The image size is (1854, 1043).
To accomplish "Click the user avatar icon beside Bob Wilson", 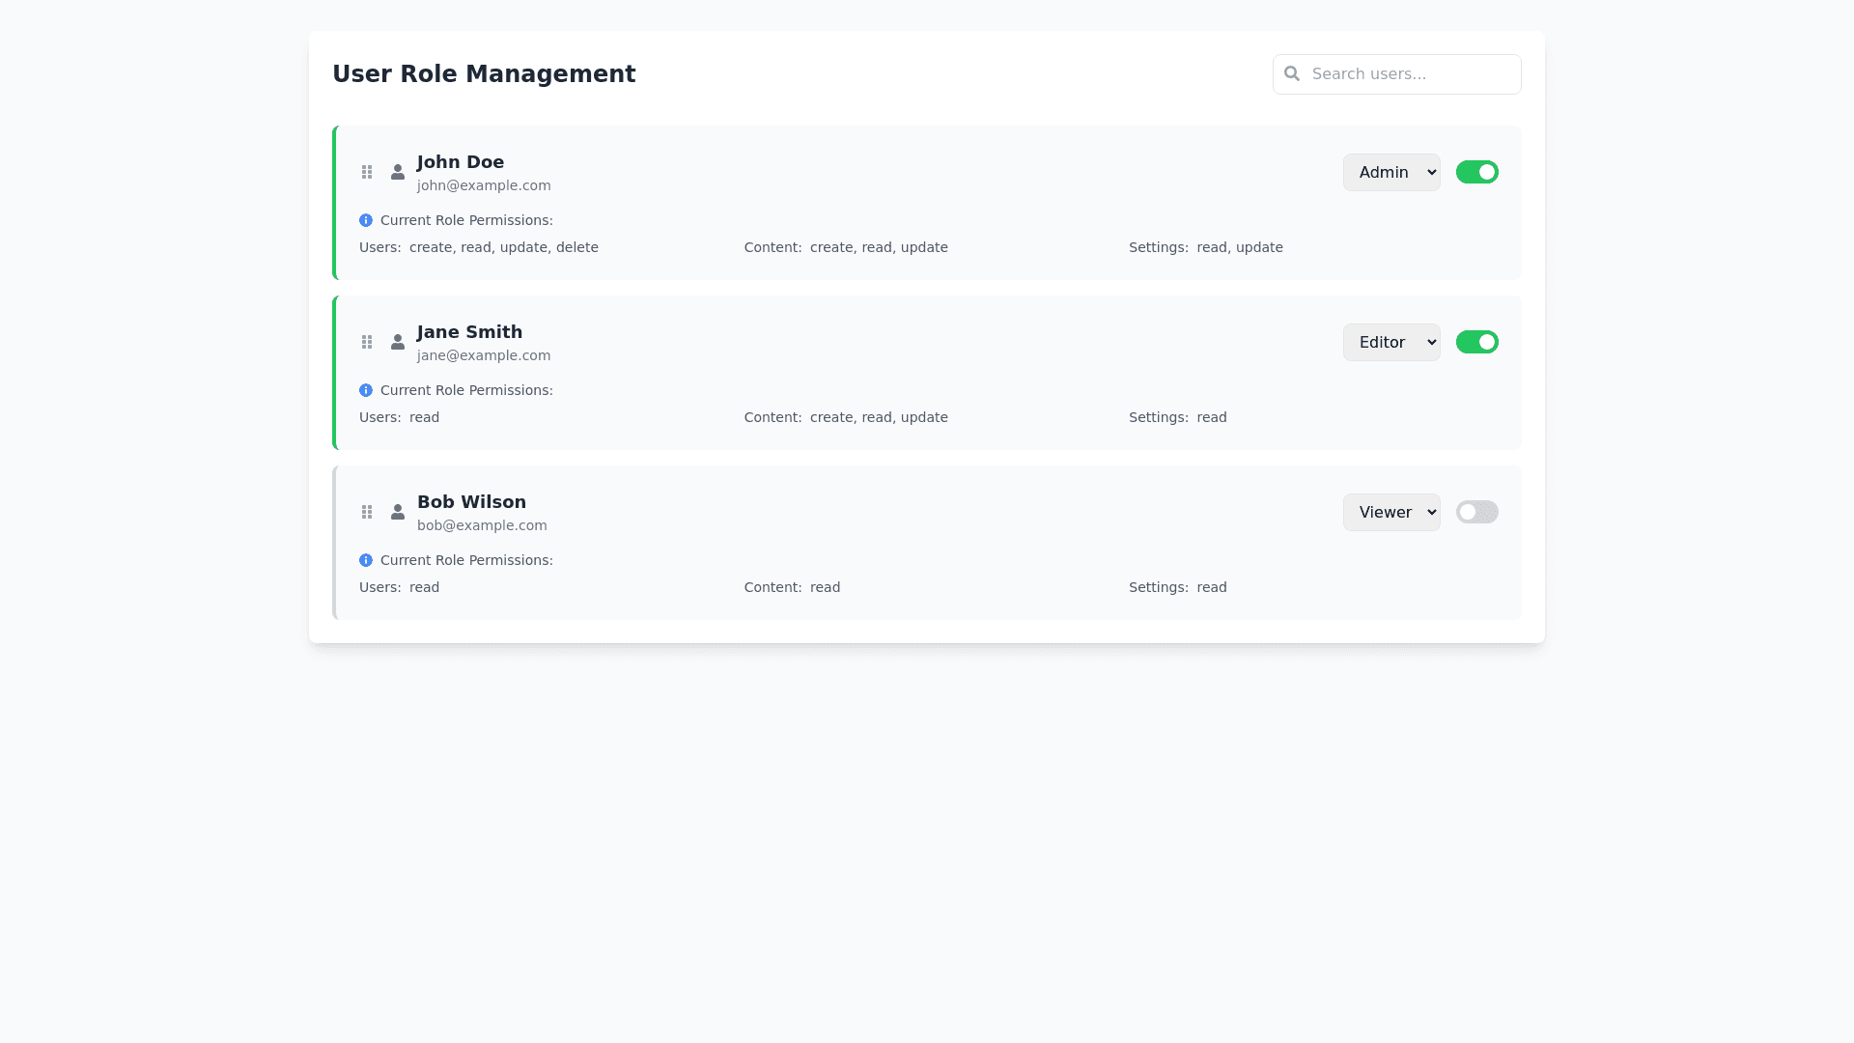I will tap(398, 512).
